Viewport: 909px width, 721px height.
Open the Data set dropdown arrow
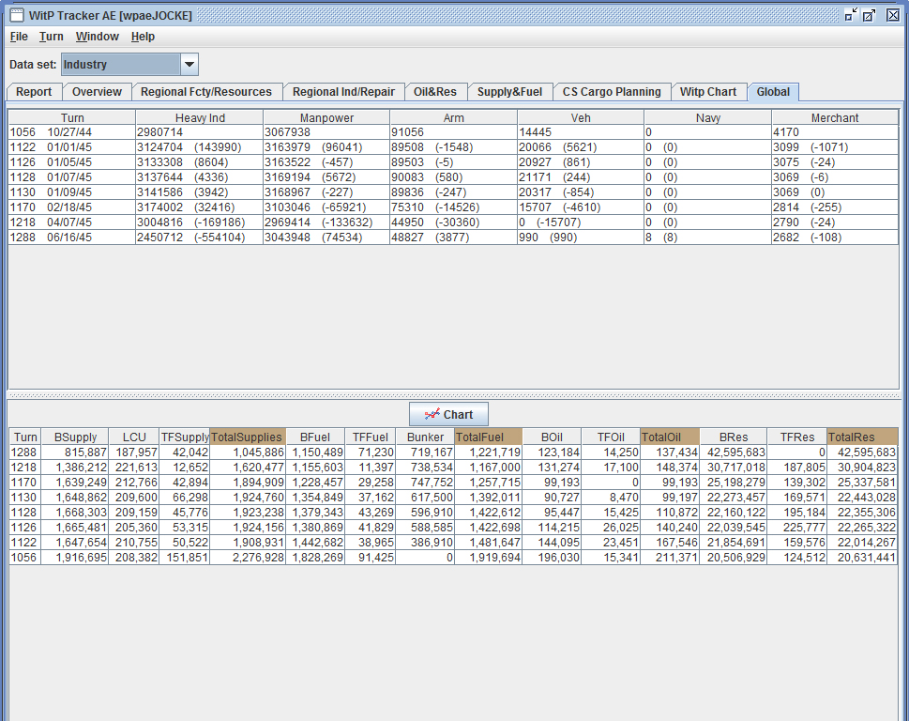pos(189,65)
